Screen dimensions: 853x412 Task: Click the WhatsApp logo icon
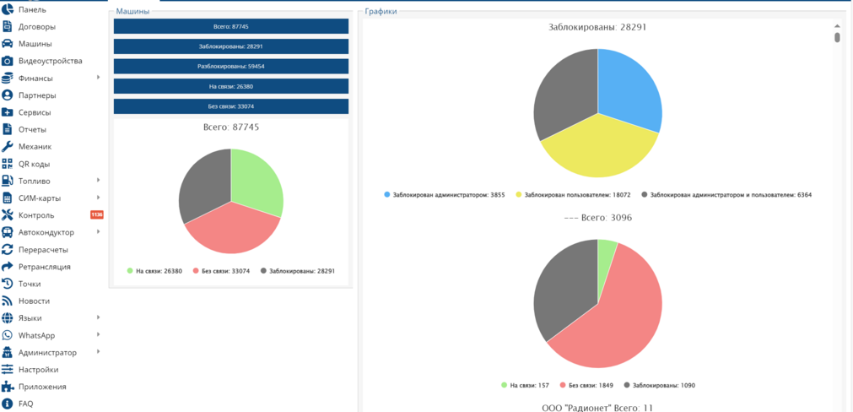click(7, 335)
